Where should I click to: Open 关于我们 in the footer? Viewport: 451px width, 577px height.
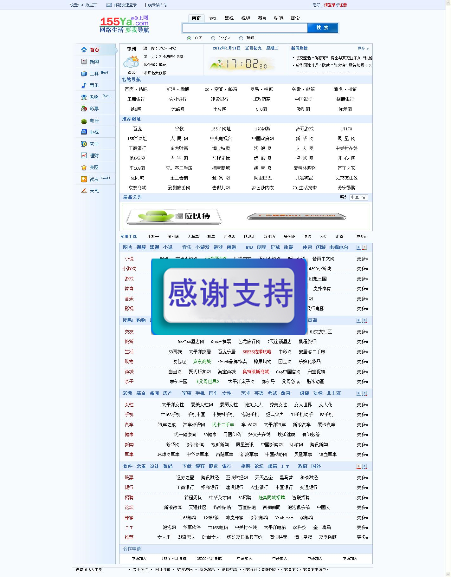tap(140, 570)
